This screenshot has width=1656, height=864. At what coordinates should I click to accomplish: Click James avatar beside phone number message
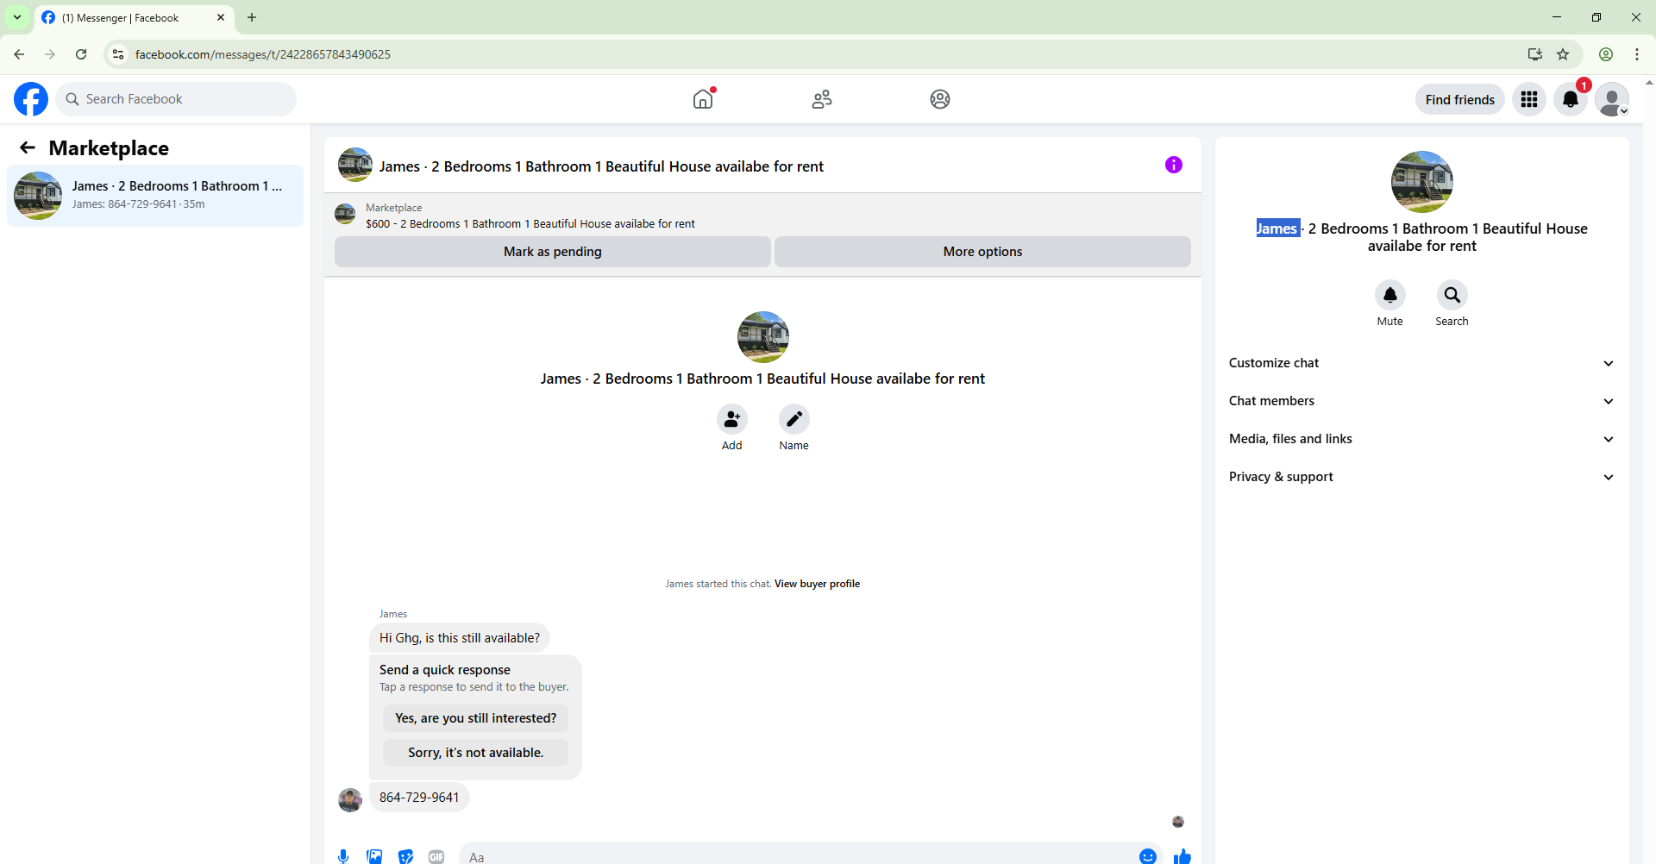click(x=350, y=800)
